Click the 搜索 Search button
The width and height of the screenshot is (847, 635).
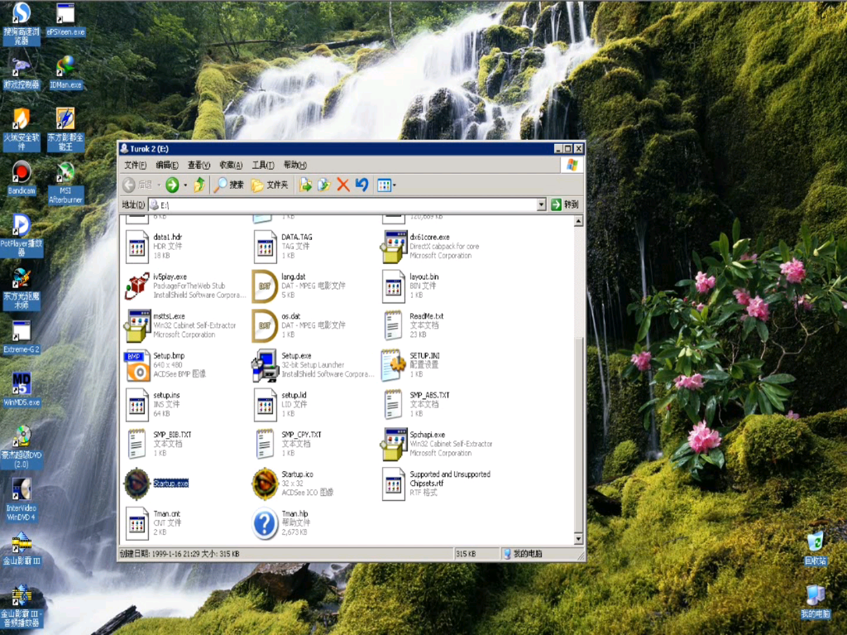(229, 185)
